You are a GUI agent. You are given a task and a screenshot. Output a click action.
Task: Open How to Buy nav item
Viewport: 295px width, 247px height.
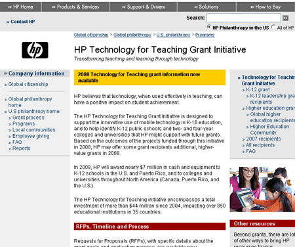pyautogui.click(x=265, y=7)
